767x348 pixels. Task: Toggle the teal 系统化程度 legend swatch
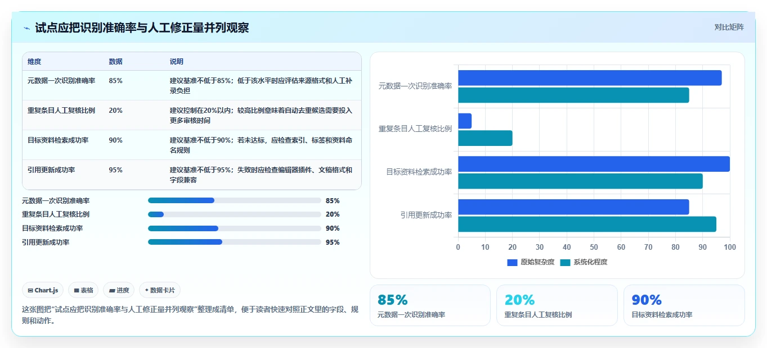pyautogui.click(x=566, y=262)
